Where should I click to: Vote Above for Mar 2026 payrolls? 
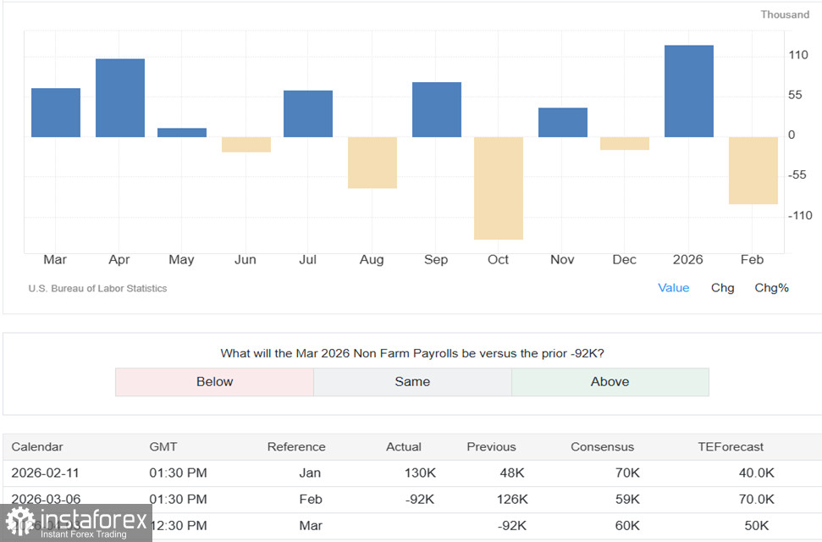(x=610, y=382)
